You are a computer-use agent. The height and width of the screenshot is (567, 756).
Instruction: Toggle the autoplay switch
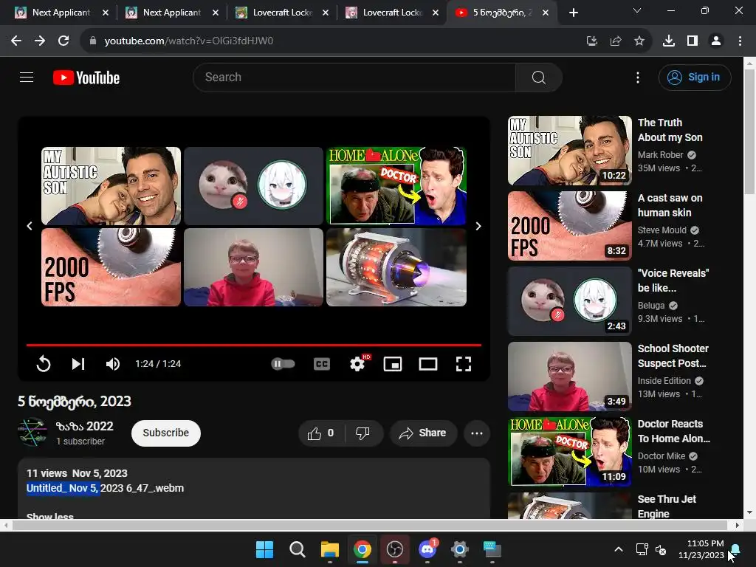point(283,363)
